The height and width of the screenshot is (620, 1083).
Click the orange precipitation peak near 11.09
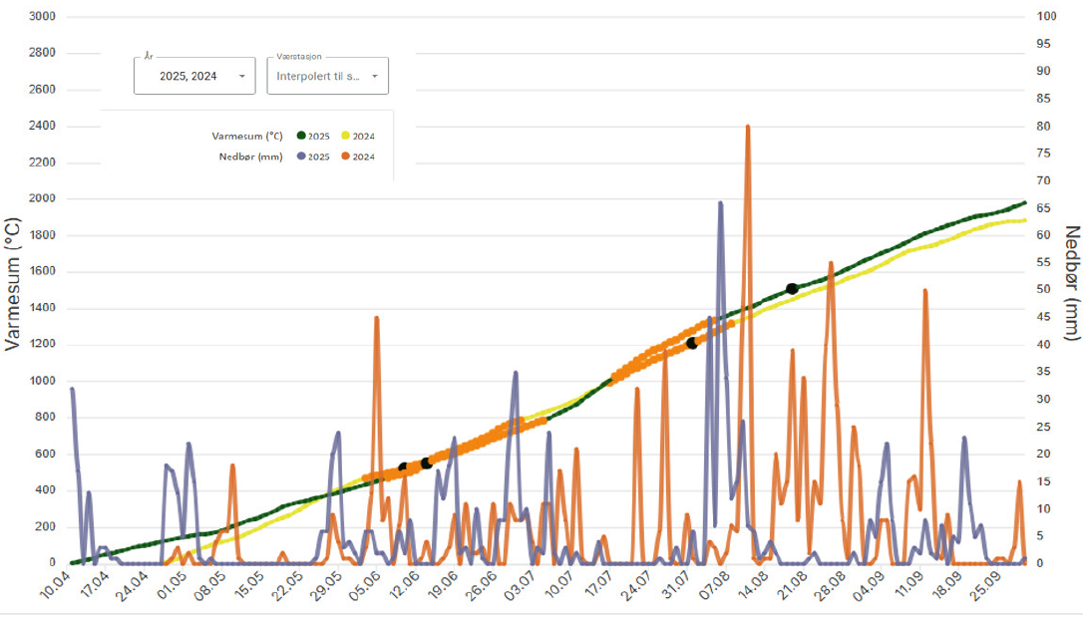[x=925, y=291]
